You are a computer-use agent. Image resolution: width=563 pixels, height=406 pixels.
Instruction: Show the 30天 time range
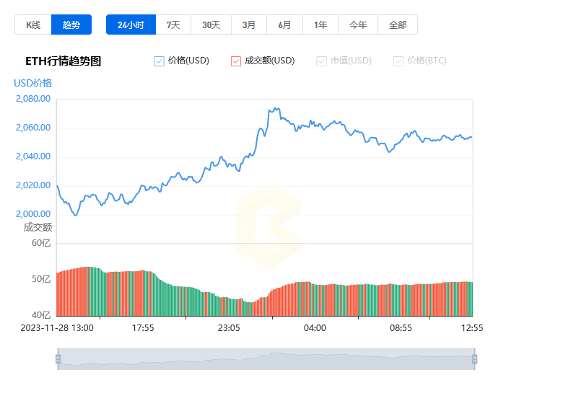point(211,25)
